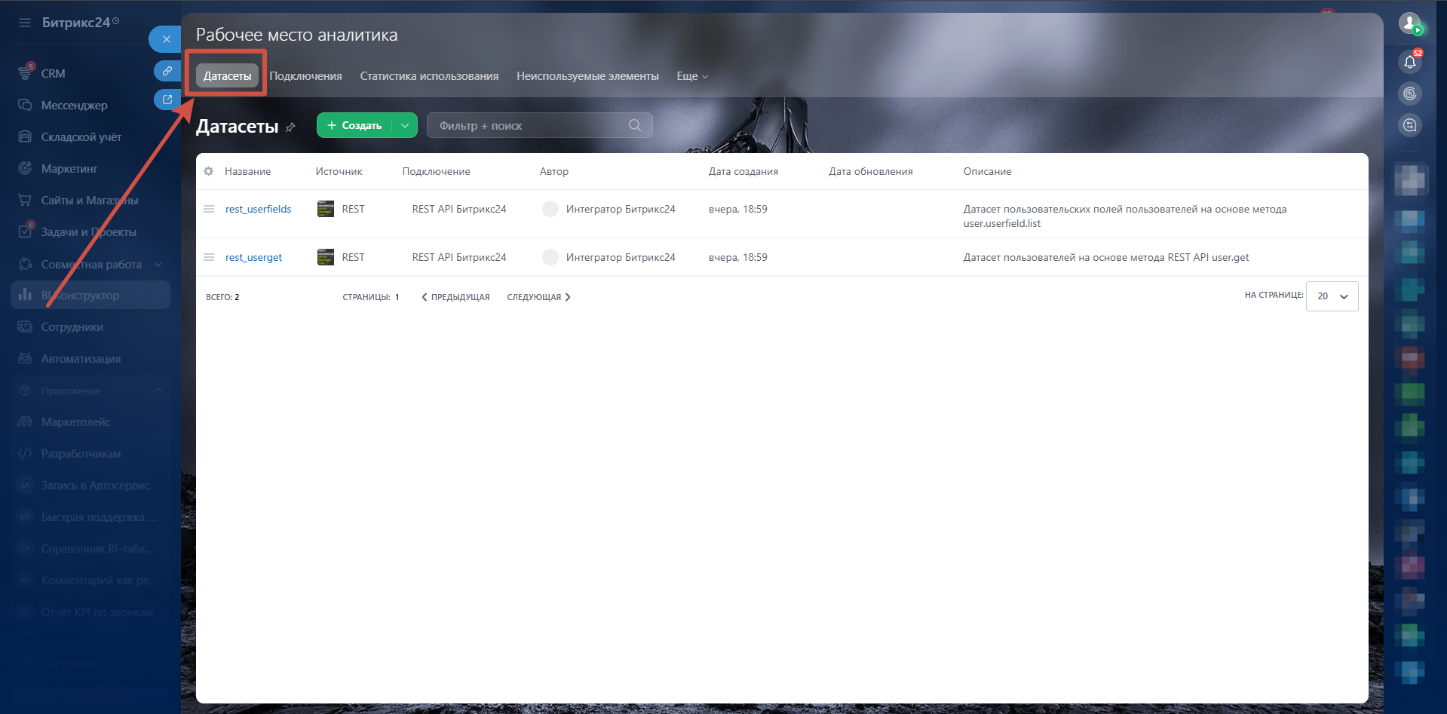Sort by the Дата обновления column
The width and height of the screenshot is (1447, 714).
pyautogui.click(x=871, y=171)
